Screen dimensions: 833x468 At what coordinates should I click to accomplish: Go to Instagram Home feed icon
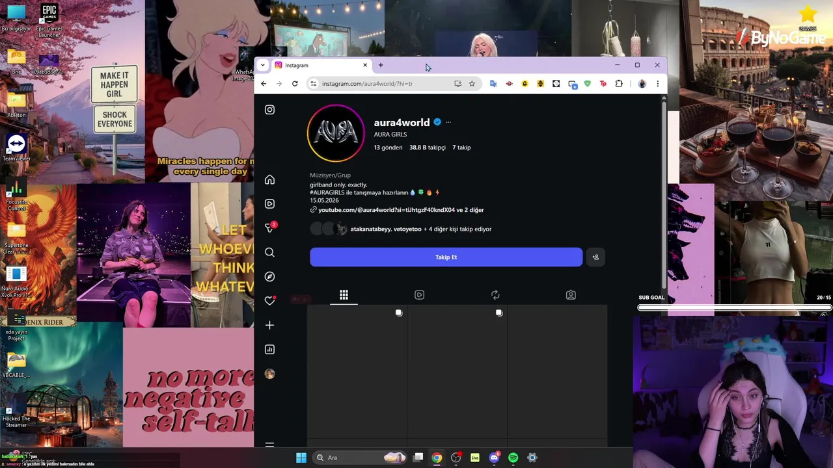tap(269, 179)
